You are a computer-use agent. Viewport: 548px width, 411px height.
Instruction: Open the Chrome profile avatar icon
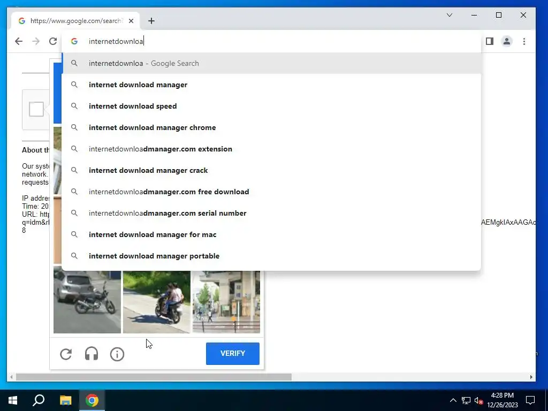tap(506, 41)
